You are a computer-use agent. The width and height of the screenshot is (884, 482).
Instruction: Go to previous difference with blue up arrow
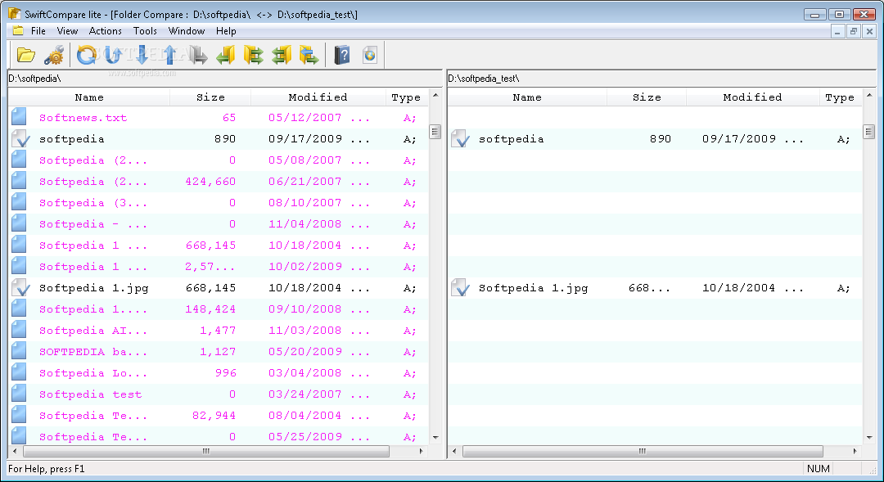tap(169, 56)
